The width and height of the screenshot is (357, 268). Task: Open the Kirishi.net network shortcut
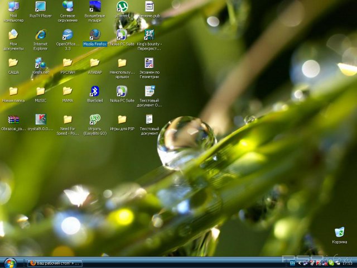tap(40, 63)
